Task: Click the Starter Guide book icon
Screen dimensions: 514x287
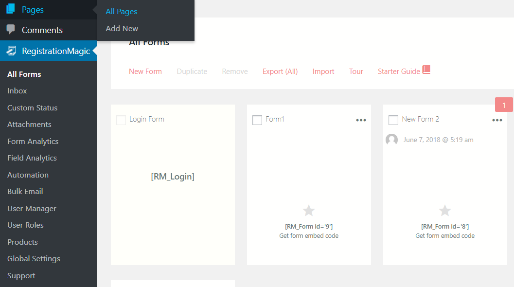Action: tap(426, 70)
